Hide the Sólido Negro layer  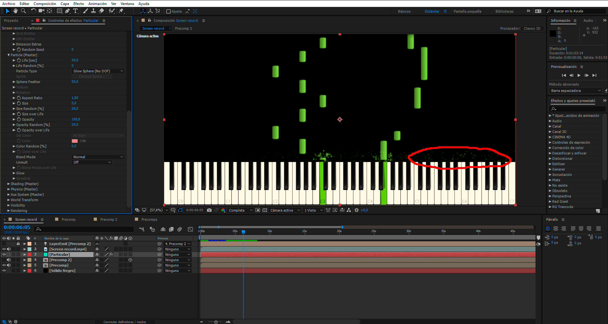tap(4, 271)
